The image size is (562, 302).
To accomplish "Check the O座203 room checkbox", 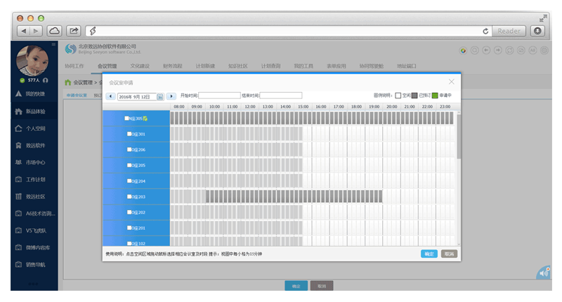I will tap(129, 197).
